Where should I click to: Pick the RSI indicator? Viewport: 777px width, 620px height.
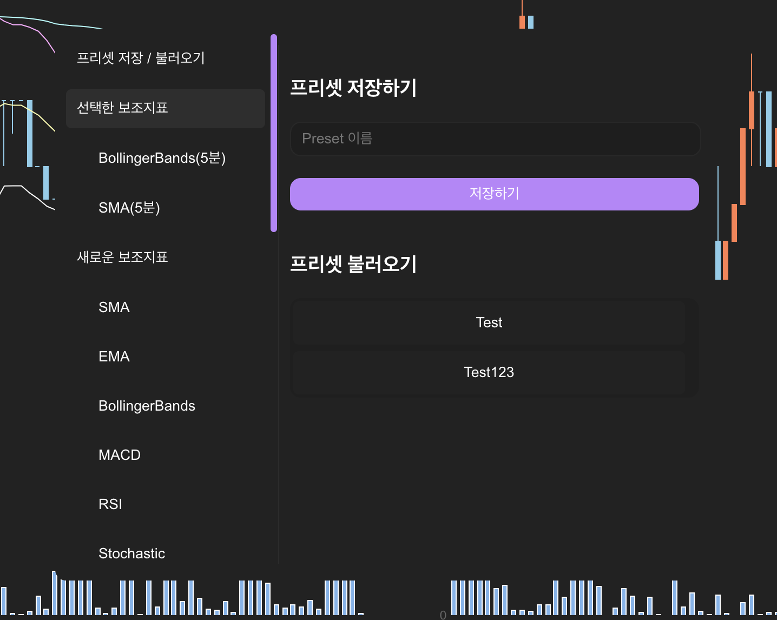point(110,504)
